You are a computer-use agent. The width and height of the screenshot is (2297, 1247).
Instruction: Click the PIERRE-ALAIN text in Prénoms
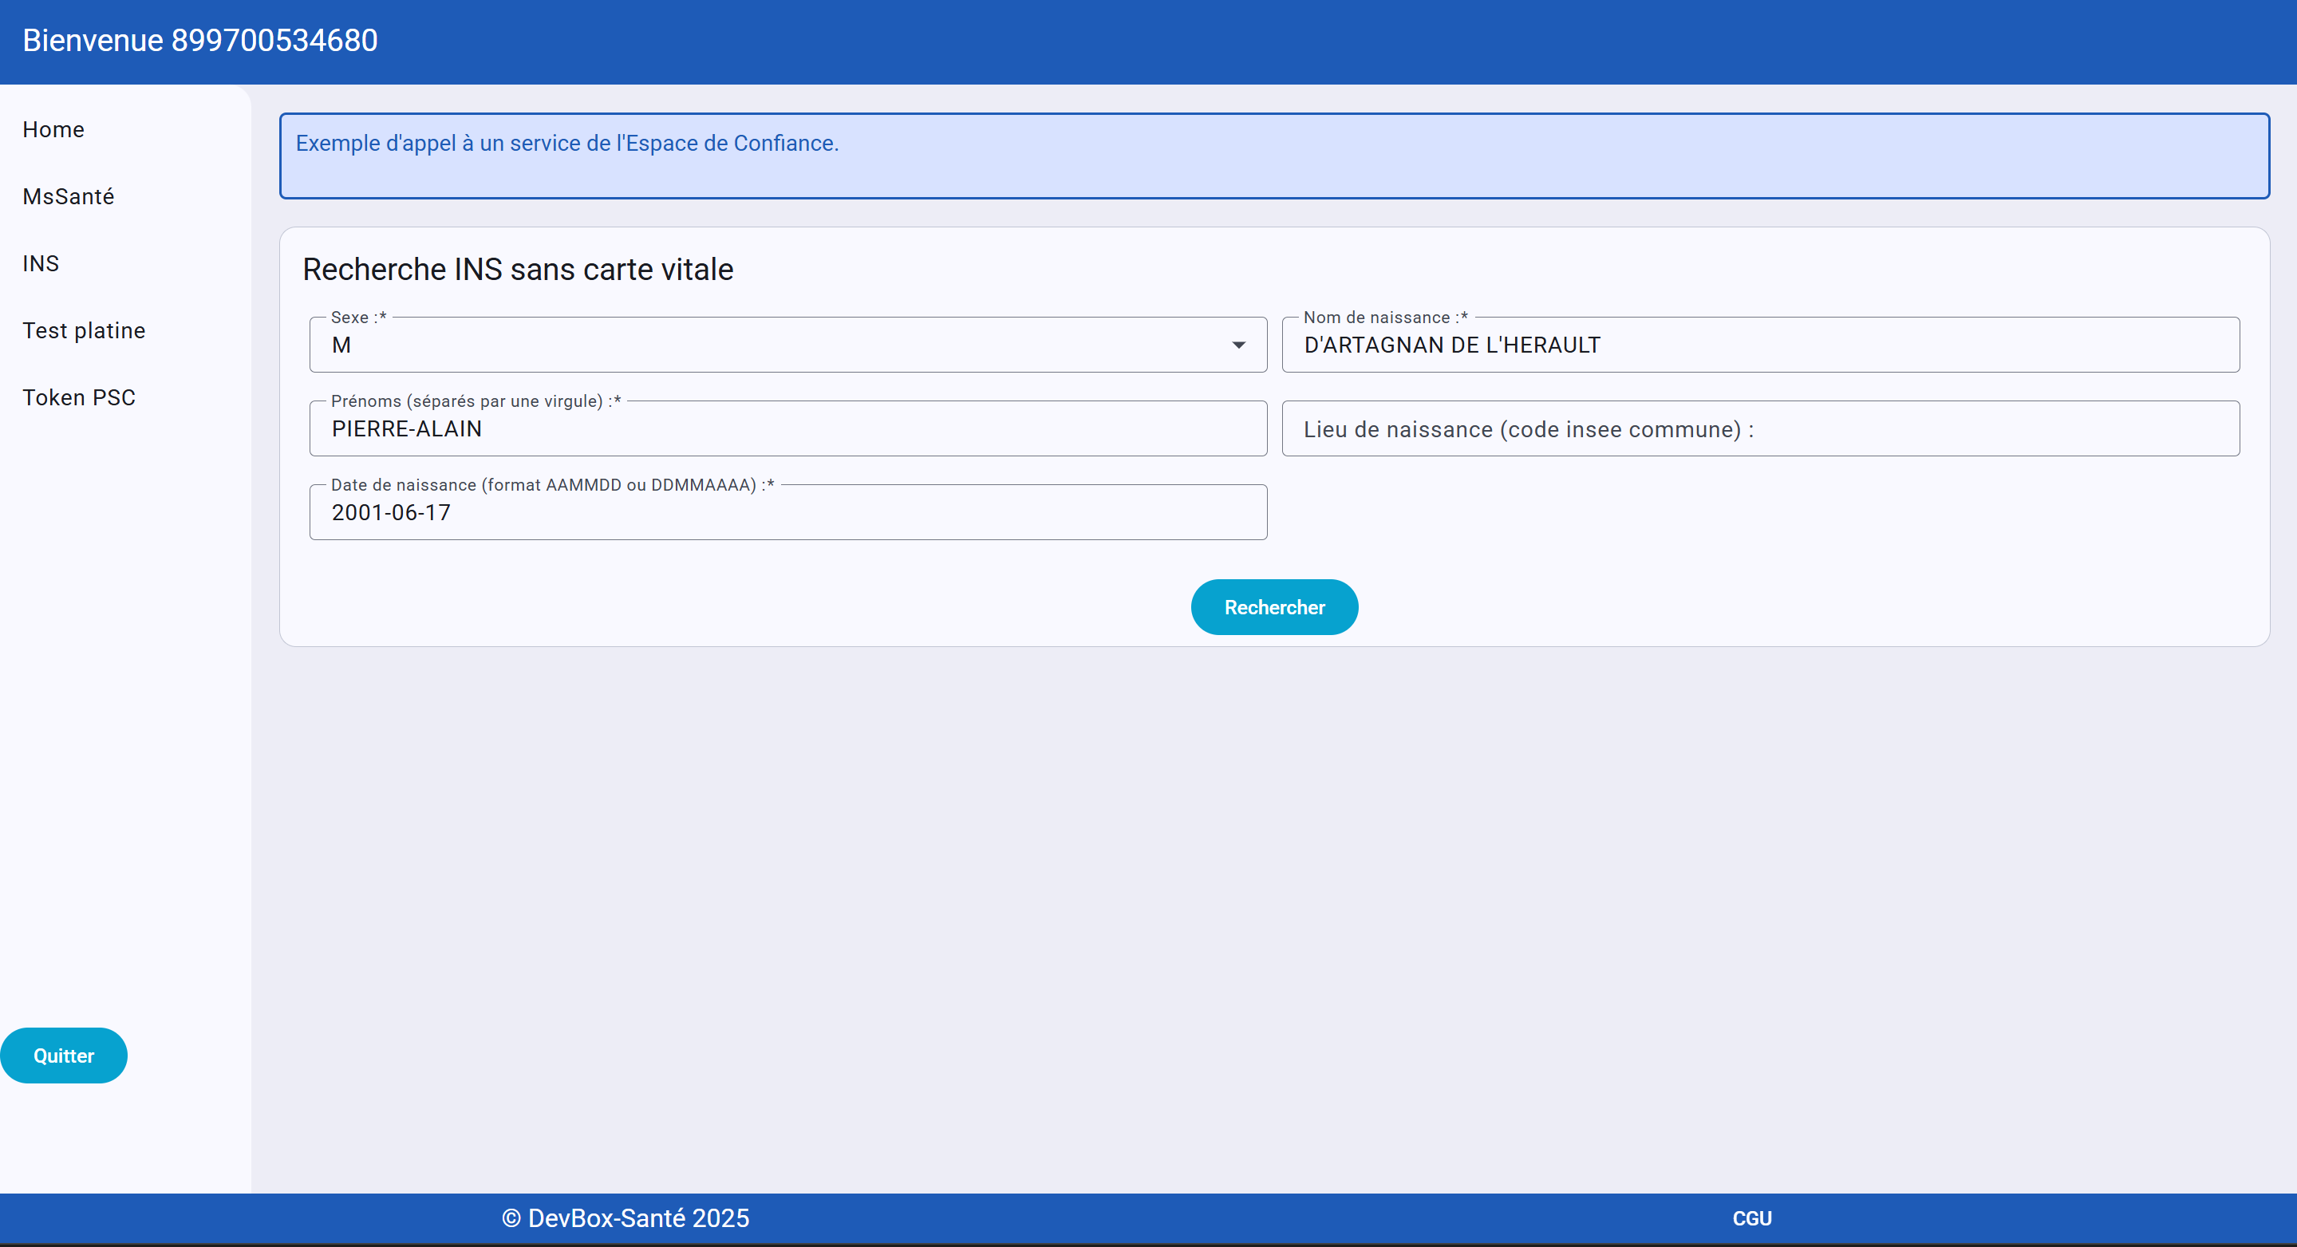[x=407, y=428]
